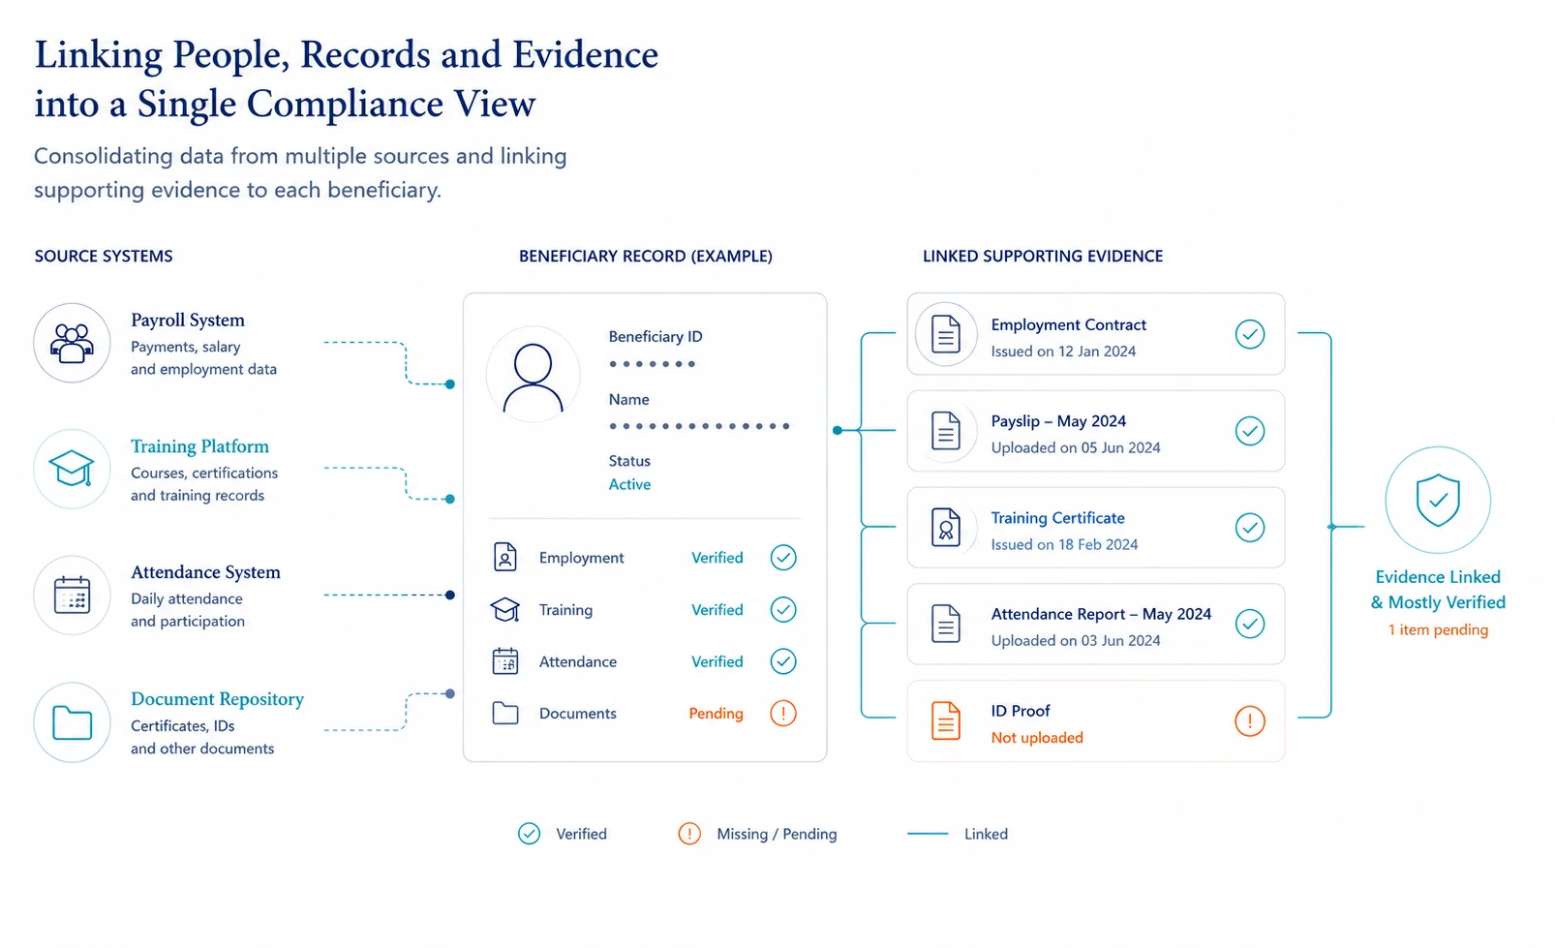Viewport: 1555px width, 948px height.
Task: Click the legend Missing / Pending warning icon
Action: [x=689, y=834]
